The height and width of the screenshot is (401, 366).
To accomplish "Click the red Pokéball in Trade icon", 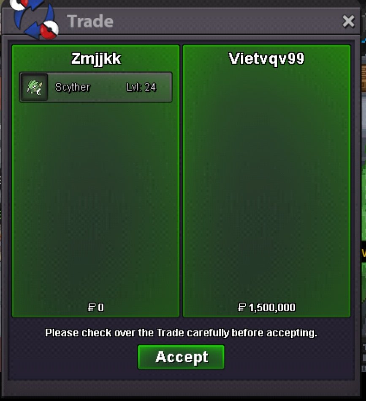I will tap(49, 30).
